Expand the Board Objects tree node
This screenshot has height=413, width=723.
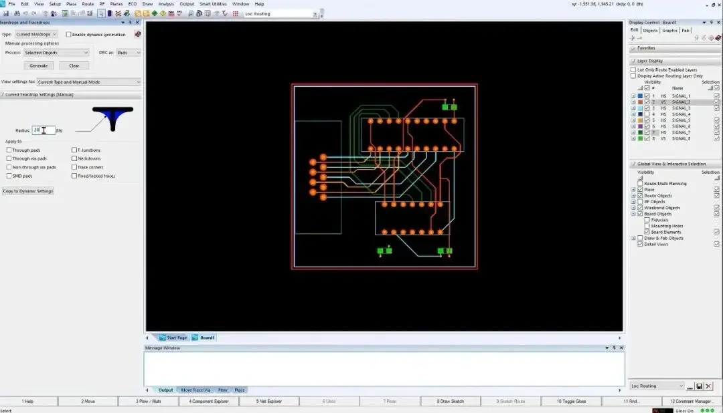click(x=633, y=214)
